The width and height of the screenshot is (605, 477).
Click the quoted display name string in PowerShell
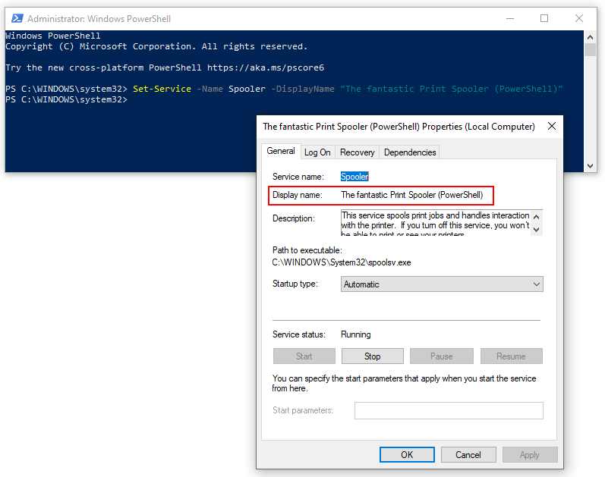point(452,89)
